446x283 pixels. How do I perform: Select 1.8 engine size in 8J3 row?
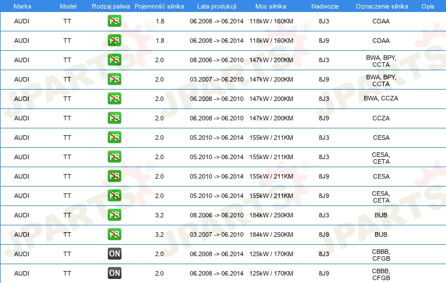(160, 21)
